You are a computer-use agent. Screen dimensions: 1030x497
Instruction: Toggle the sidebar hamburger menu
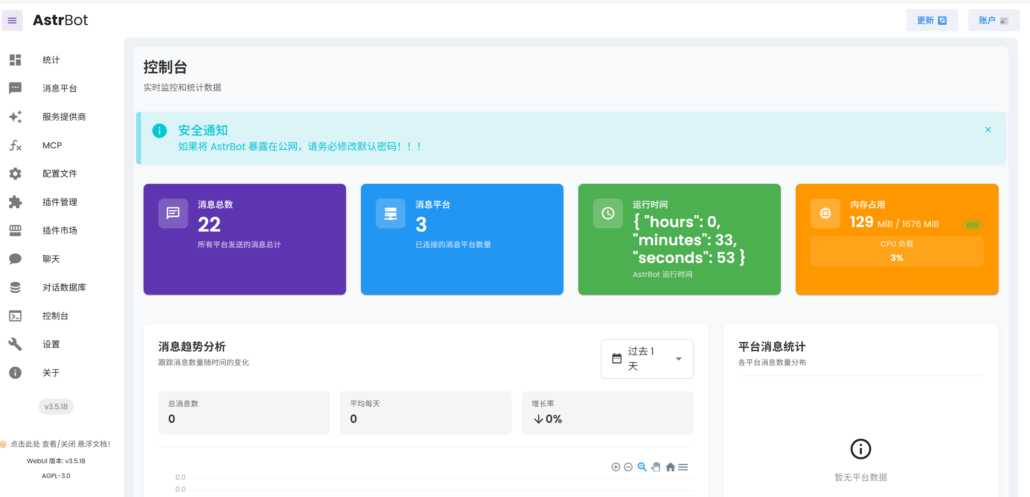click(x=12, y=21)
